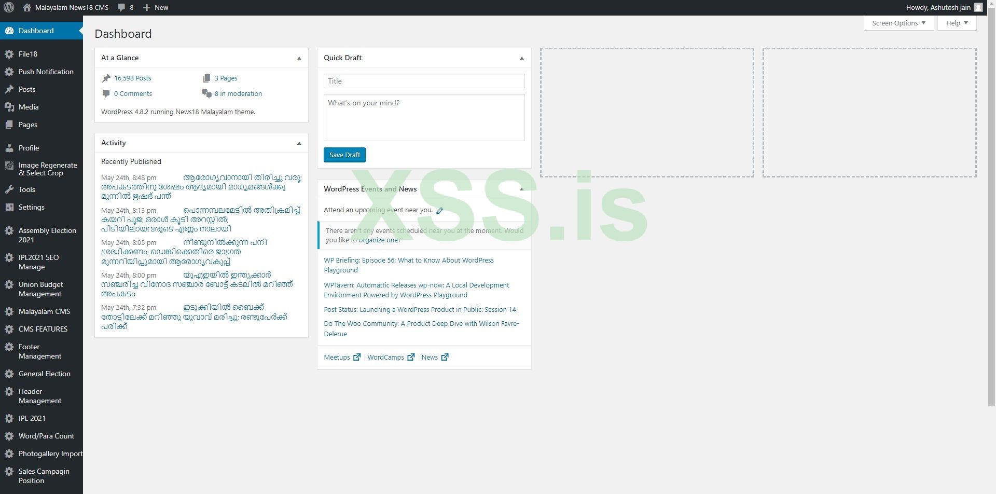Click the Union Budget Management gear icon
The image size is (996, 494).
pyautogui.click(x=9, y=284)
